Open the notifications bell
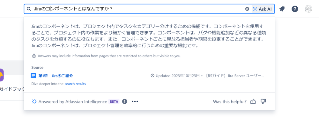Viewport: 319px width, 130px height. coord(282,9)
